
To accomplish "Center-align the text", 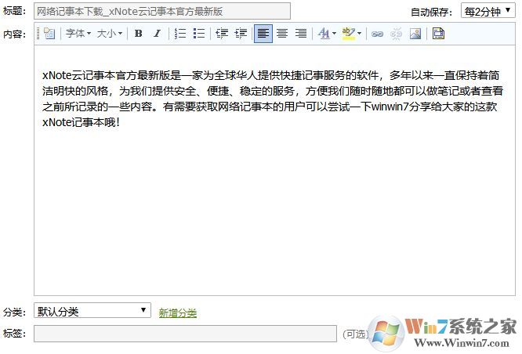I will pos(282,33).
